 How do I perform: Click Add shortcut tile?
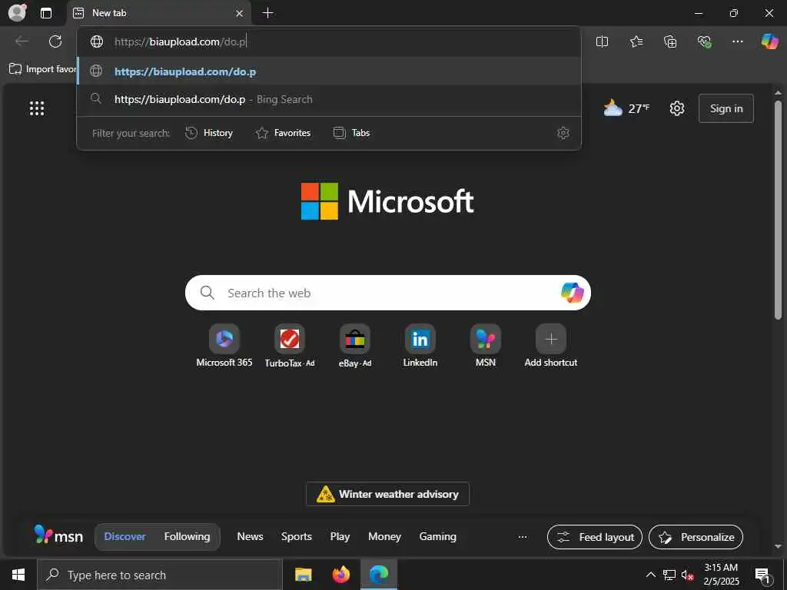click(x=550, y=346)
